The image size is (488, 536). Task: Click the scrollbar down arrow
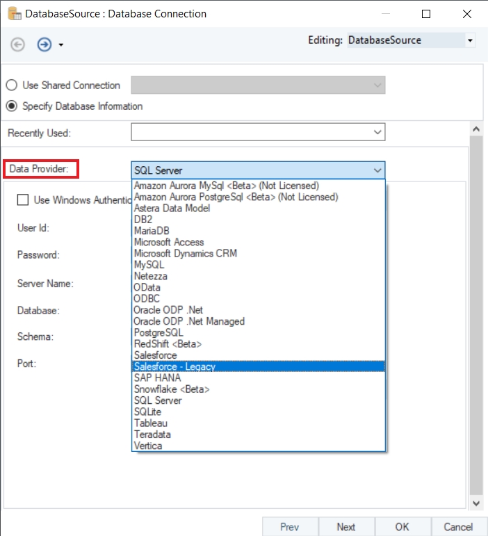[476, 503]
